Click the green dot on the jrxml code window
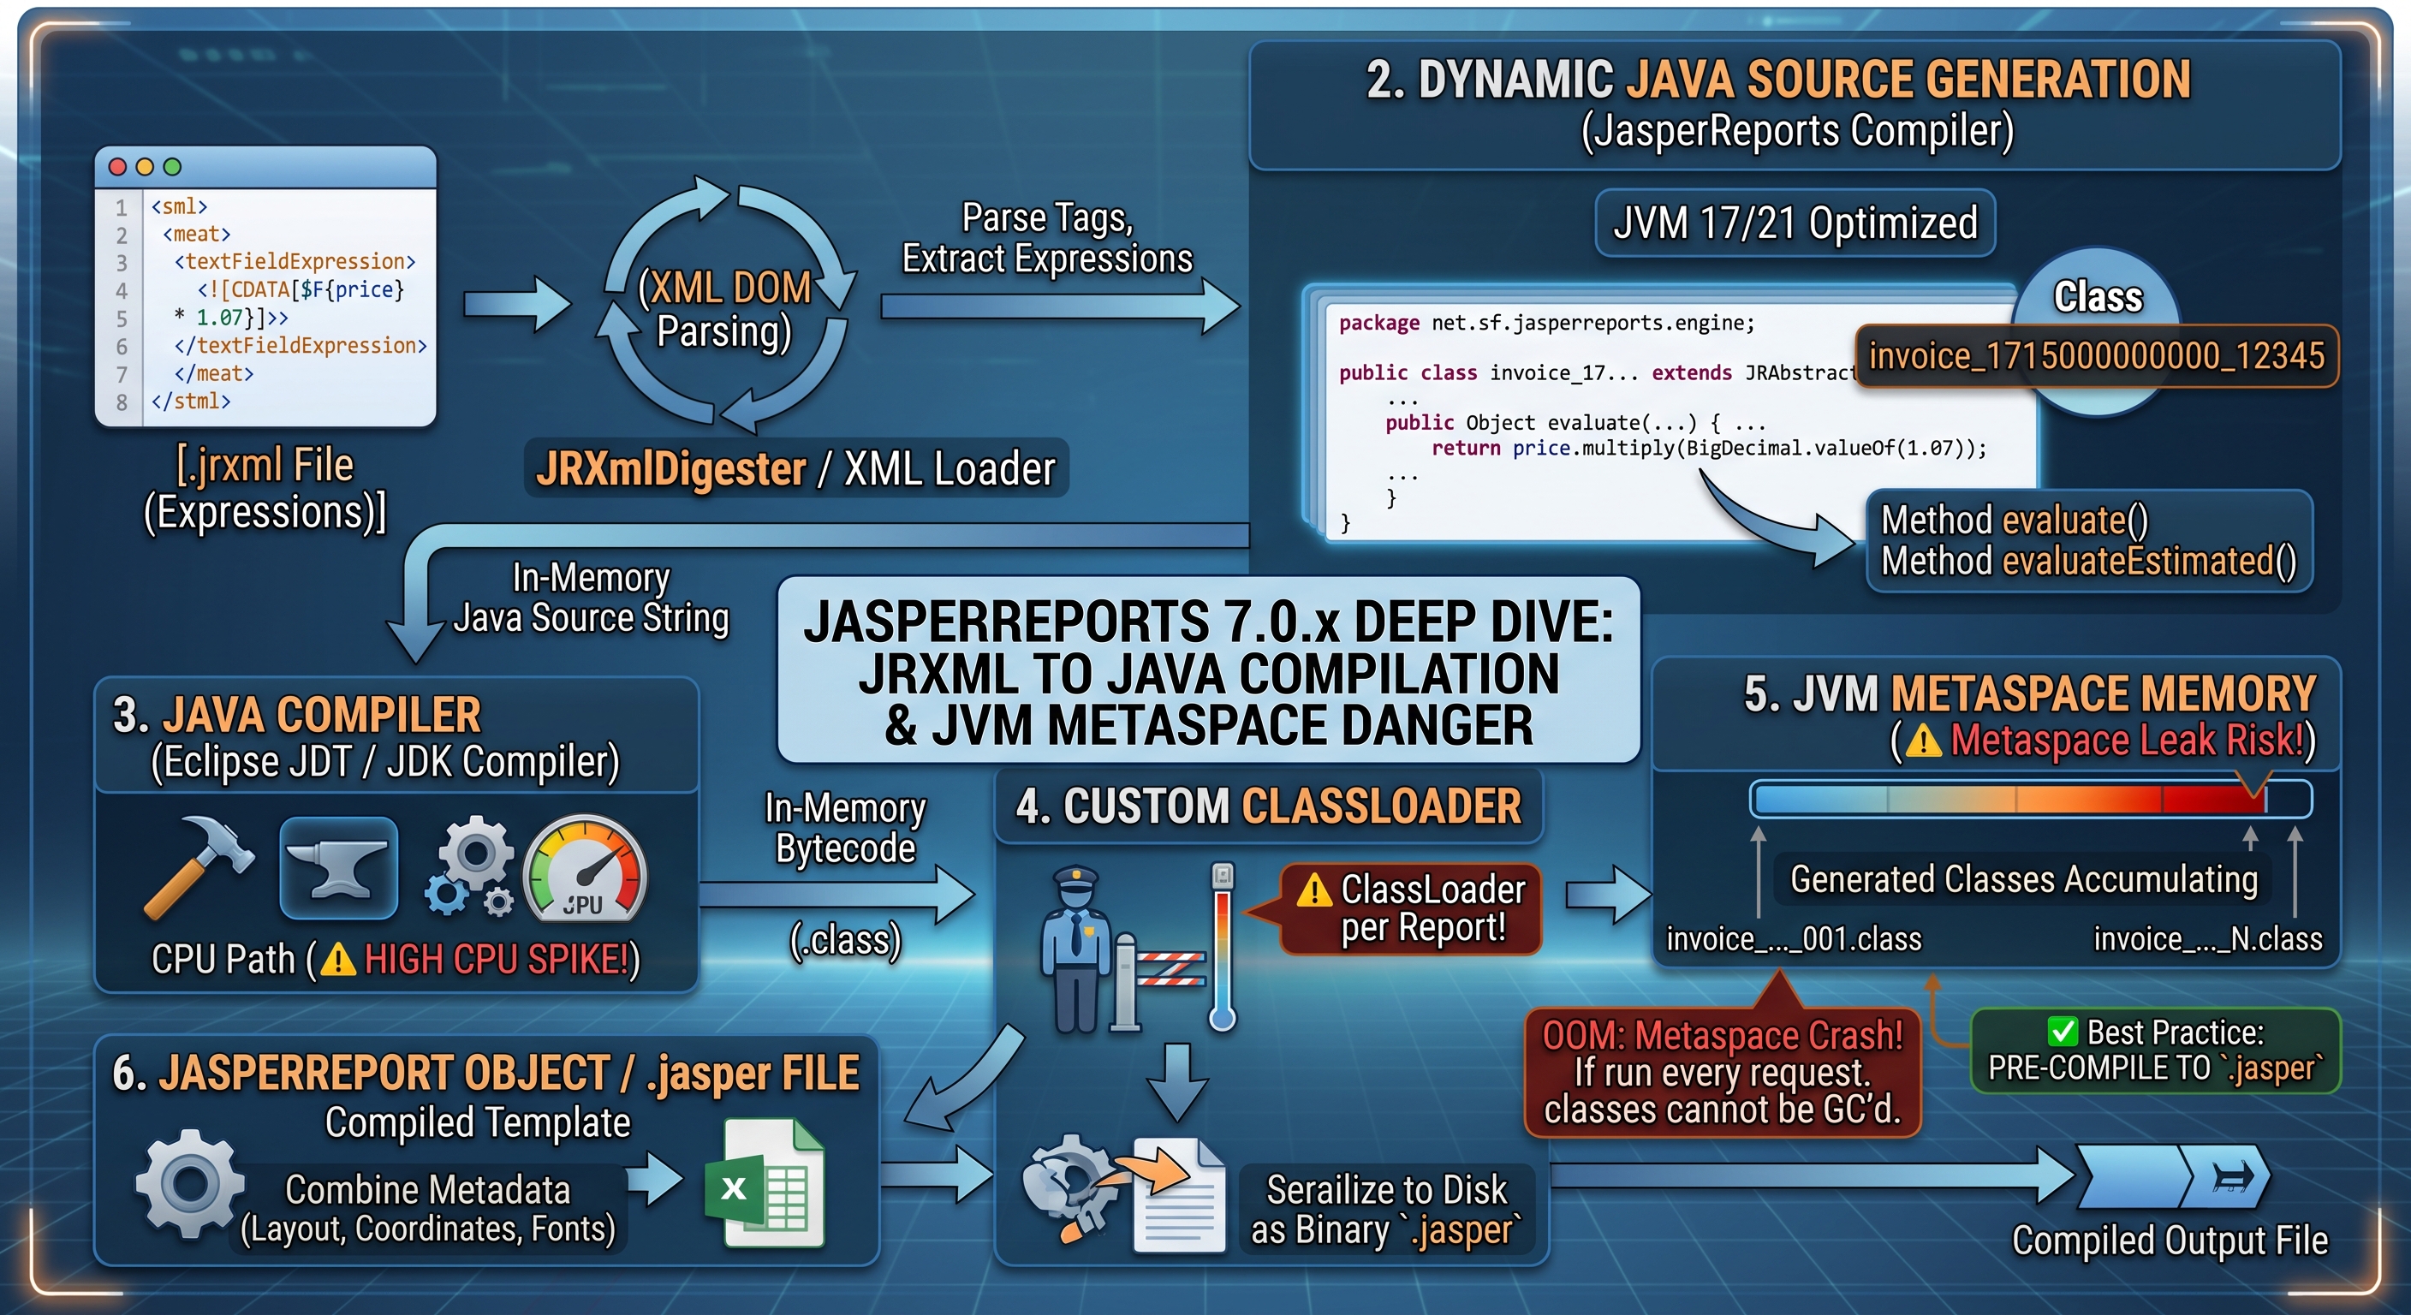The image size is (2411, 1315). 172,167
